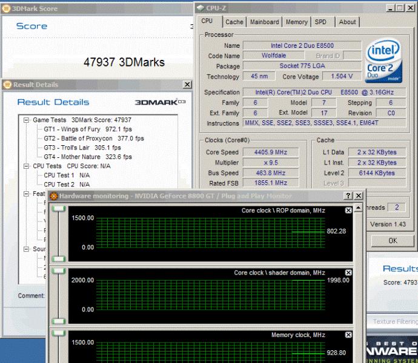Image resolution: width=418 pixels, height=363 pixels.
Task: Click the Core Voltage value 1.504 V
Action: (342, 76)
